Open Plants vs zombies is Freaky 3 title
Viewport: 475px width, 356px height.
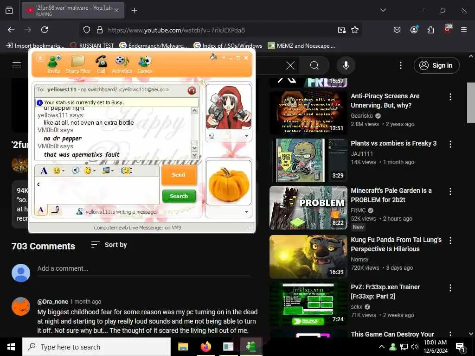[x=393, y=143]
